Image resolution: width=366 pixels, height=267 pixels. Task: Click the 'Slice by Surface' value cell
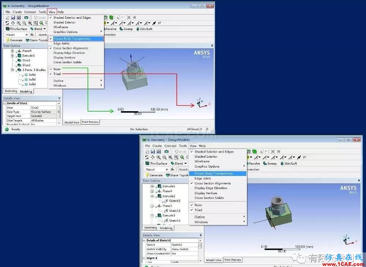[x=44, y=112]
